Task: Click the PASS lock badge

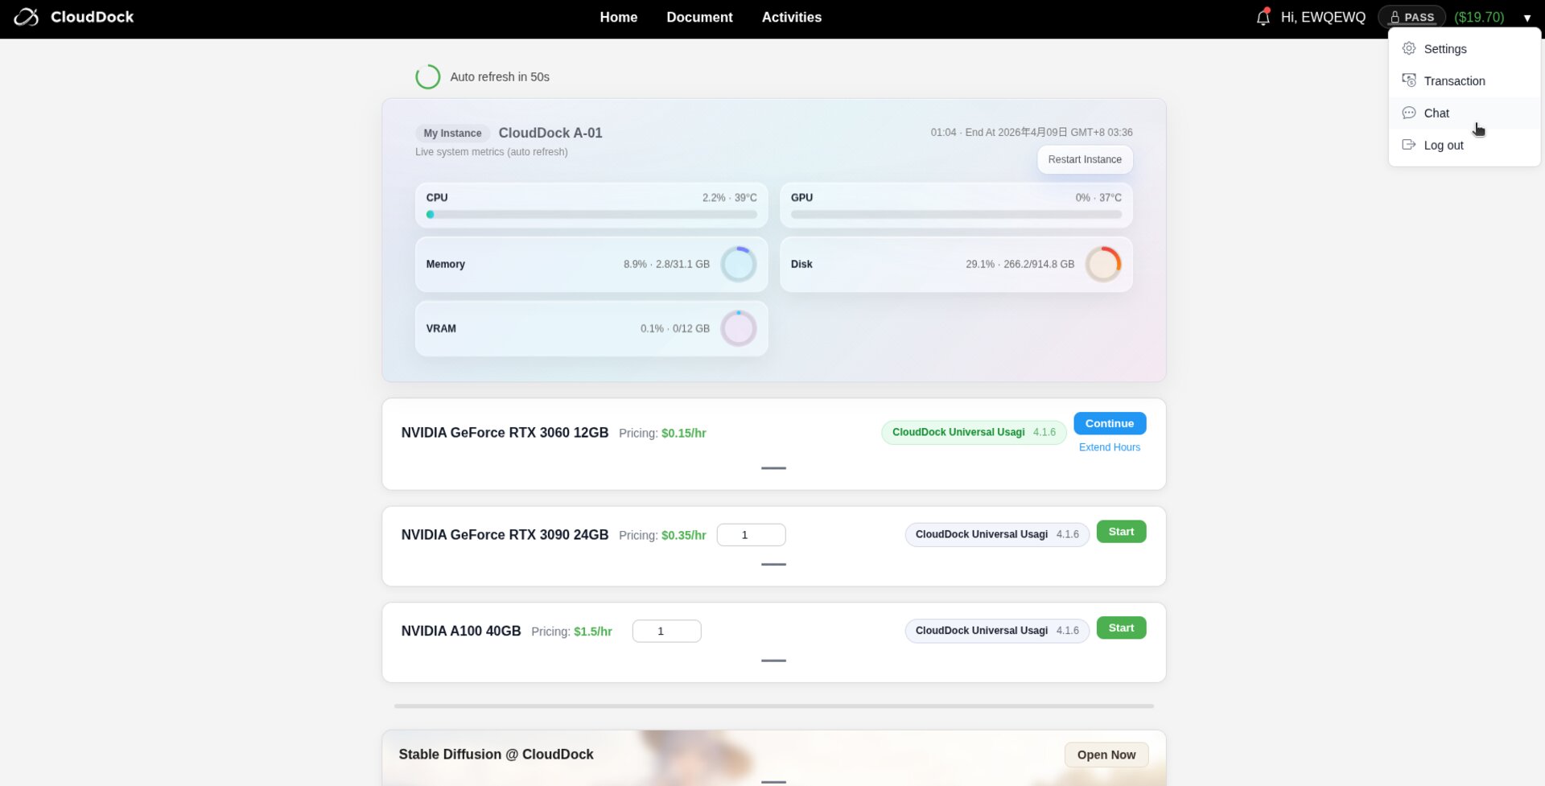Action: click(1411, 17)
